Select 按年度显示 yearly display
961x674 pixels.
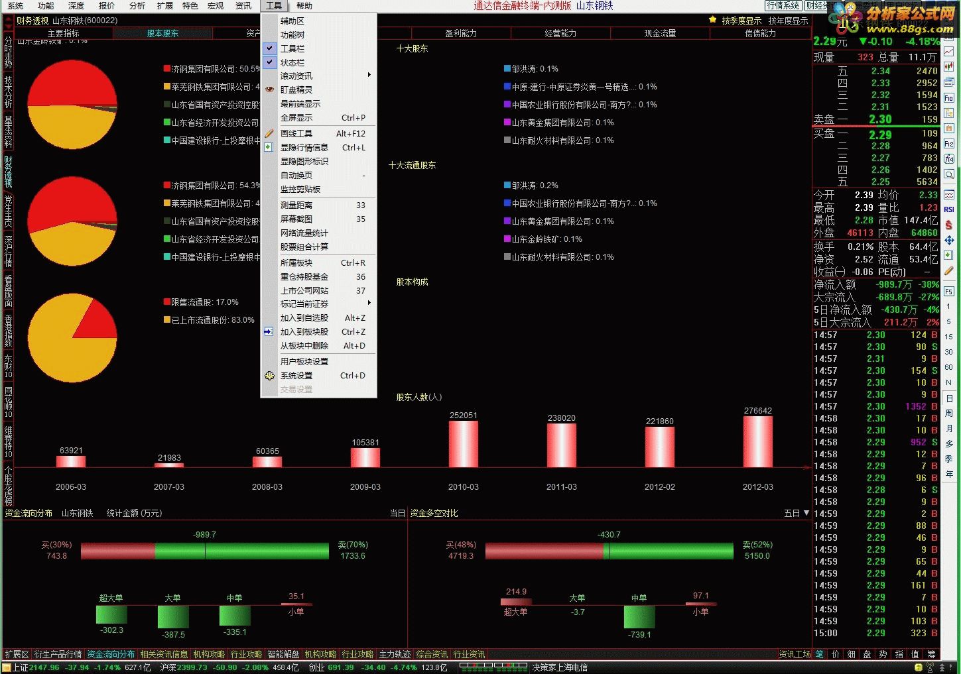788,21
